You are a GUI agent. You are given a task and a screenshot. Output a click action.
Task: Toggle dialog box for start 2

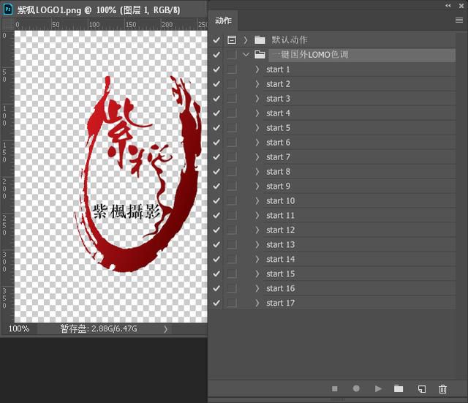click(x=232, y=84)
